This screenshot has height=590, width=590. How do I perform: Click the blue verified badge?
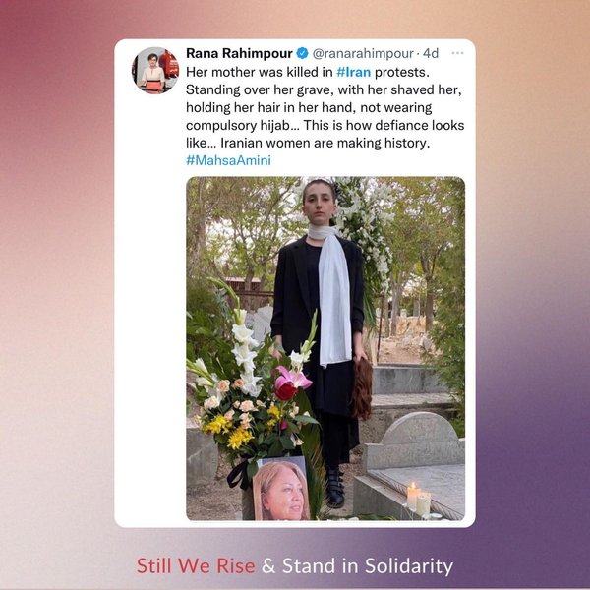click(303, 53)
